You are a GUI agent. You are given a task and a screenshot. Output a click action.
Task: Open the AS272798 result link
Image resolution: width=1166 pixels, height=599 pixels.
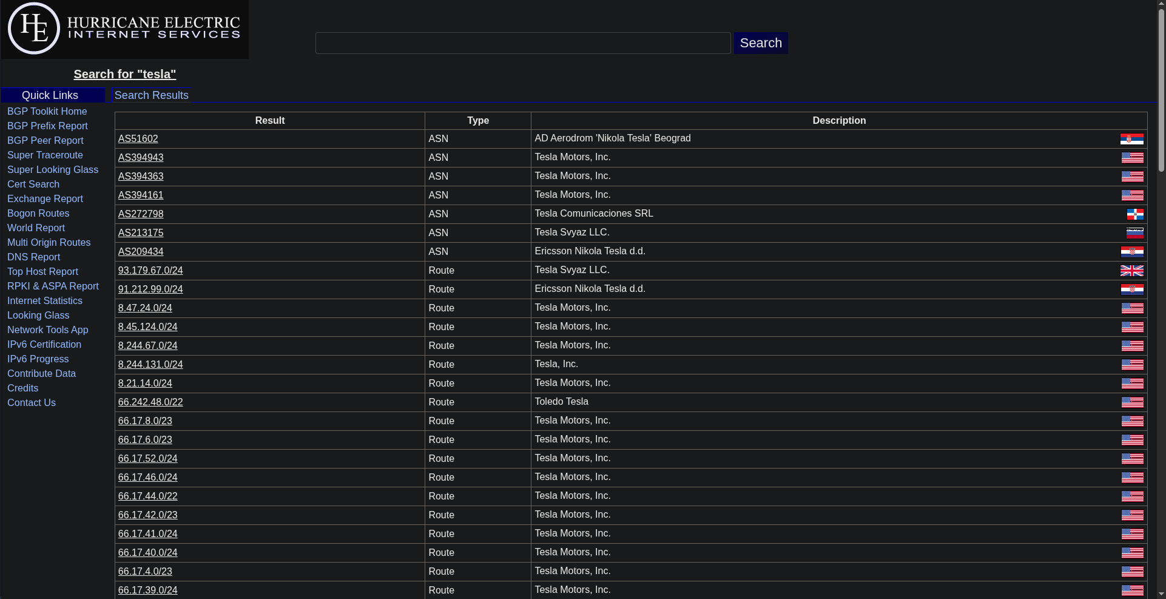click(x=141, y=214)
